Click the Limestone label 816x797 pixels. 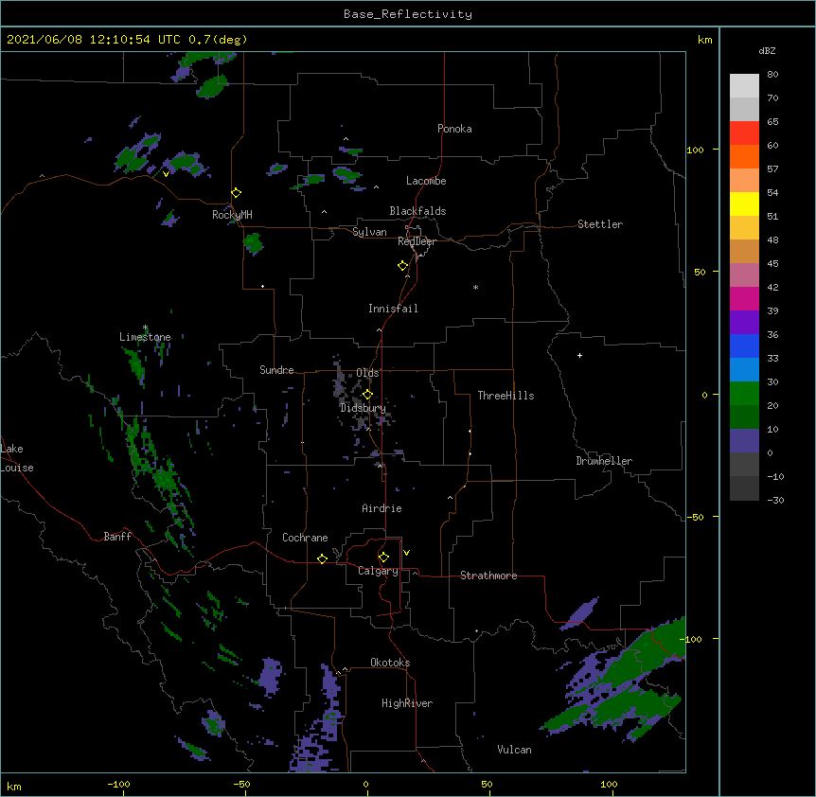[145, 337]
